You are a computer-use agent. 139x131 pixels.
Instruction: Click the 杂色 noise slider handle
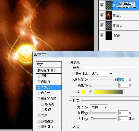[91, 85]
